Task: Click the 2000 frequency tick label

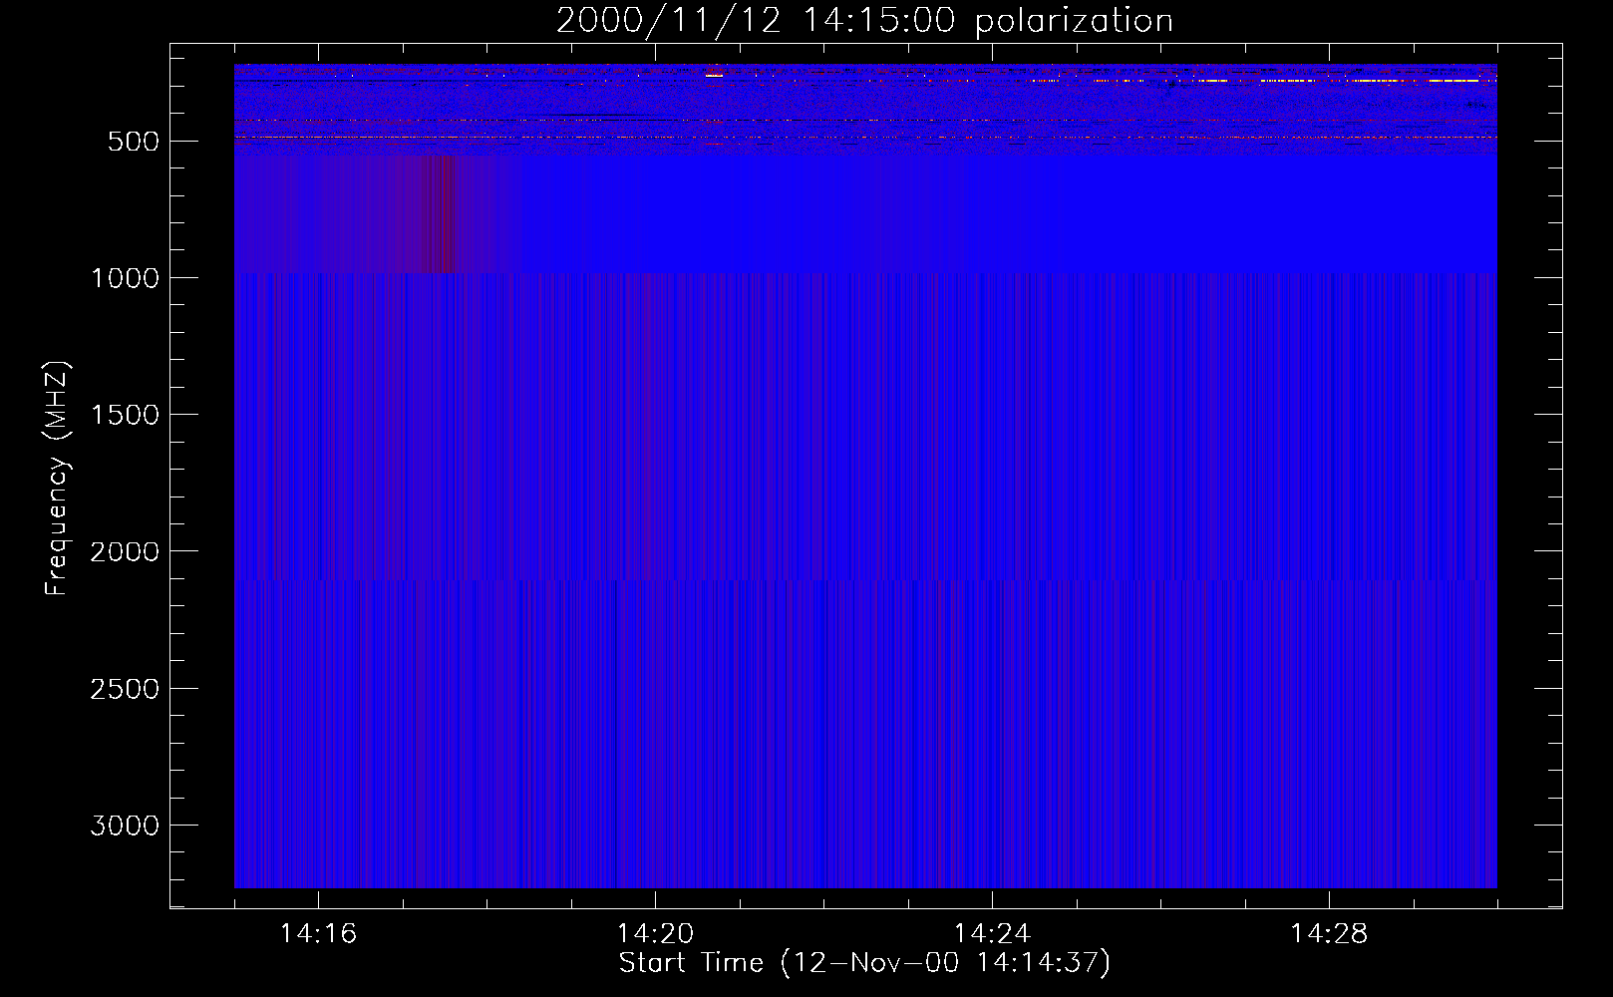Action: (x=125, y=552)
